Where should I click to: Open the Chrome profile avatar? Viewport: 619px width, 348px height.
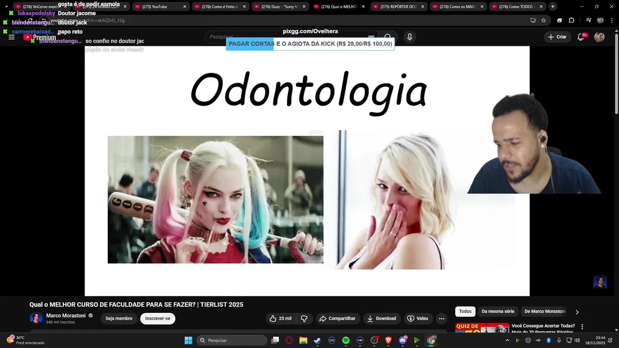coord(600,20)
